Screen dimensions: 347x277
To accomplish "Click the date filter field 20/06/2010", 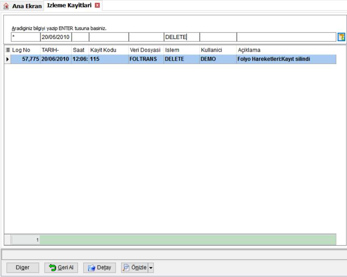I will [56, 37].
